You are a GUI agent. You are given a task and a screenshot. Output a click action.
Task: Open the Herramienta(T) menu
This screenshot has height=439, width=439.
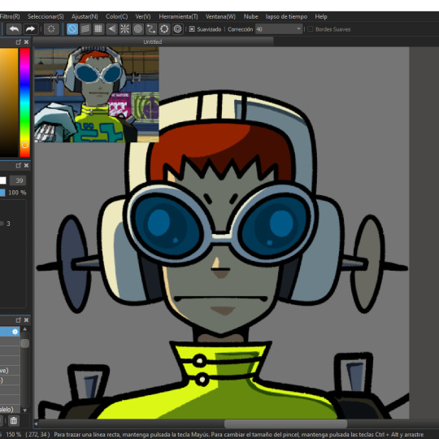(178, 16)
